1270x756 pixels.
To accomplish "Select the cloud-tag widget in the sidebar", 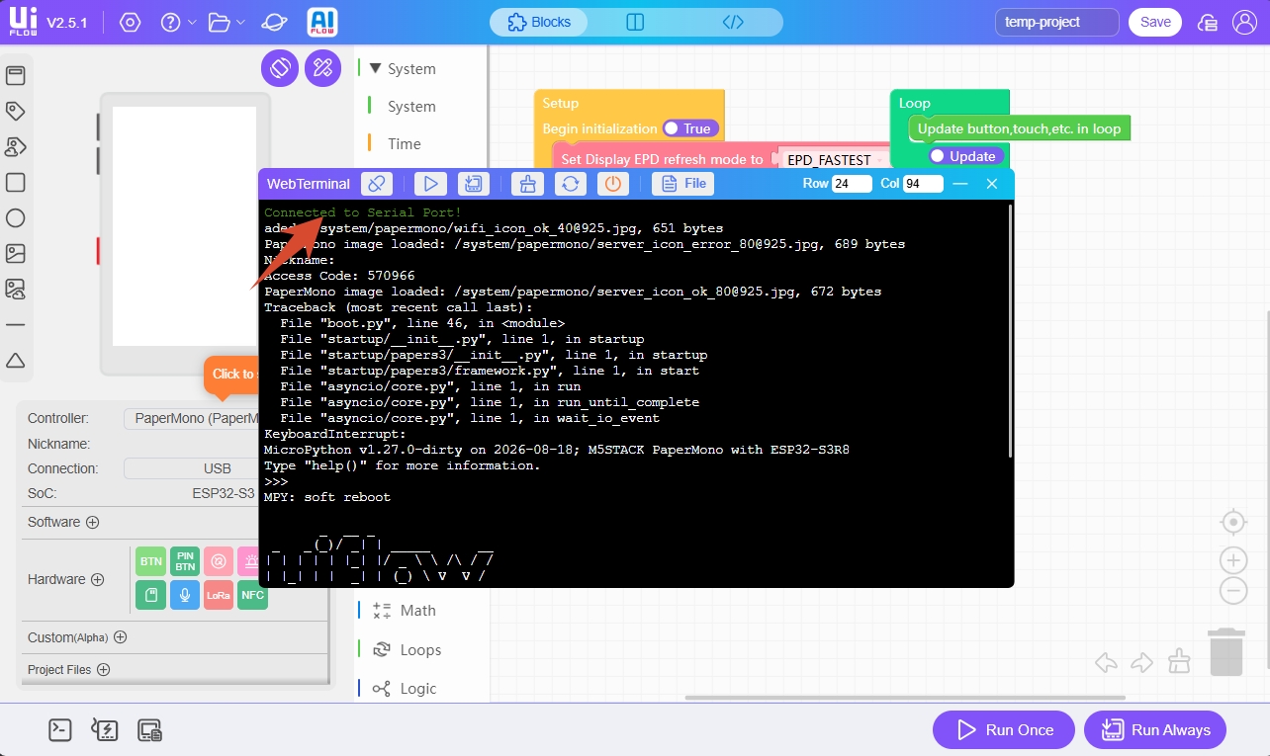I will coord(15,147).
